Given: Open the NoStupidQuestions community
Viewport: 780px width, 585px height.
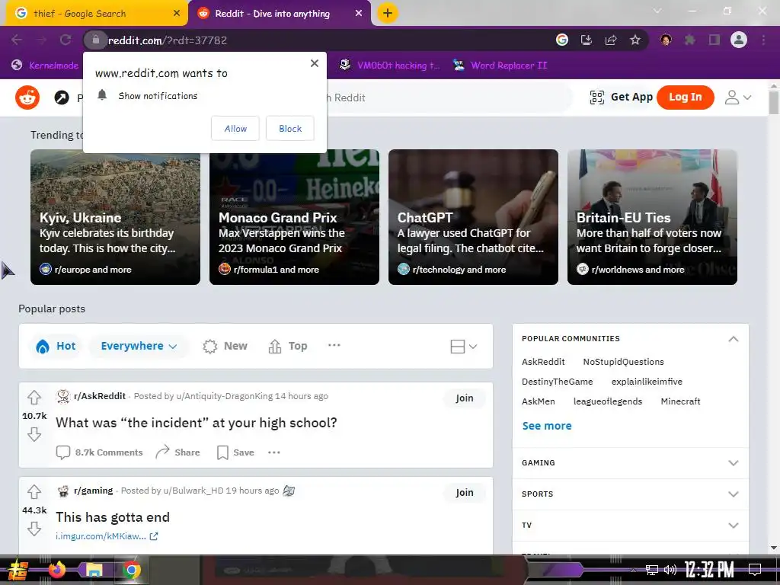Looking at the screenshot, I should pyautogui.click(x=623, y=362).
